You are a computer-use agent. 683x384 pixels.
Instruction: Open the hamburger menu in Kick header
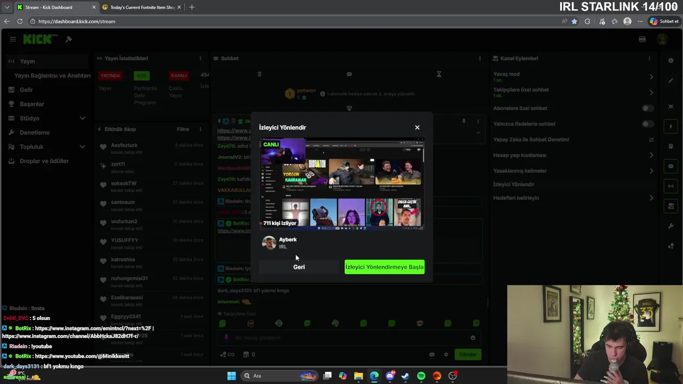click(12, 39)
